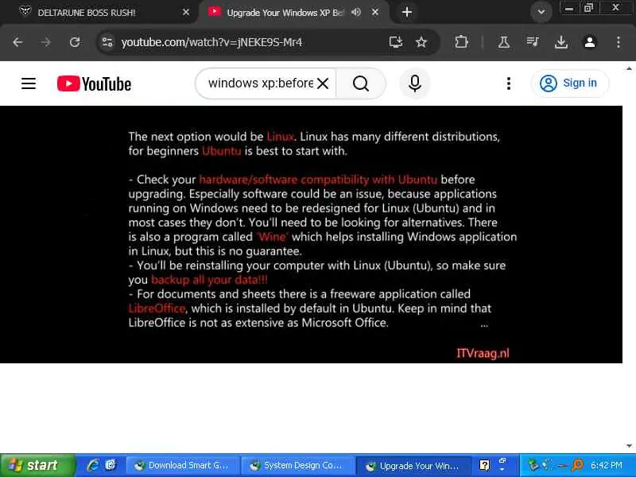636x477 pixels.
Task: Start voice search with microphone
Action: 414,83
